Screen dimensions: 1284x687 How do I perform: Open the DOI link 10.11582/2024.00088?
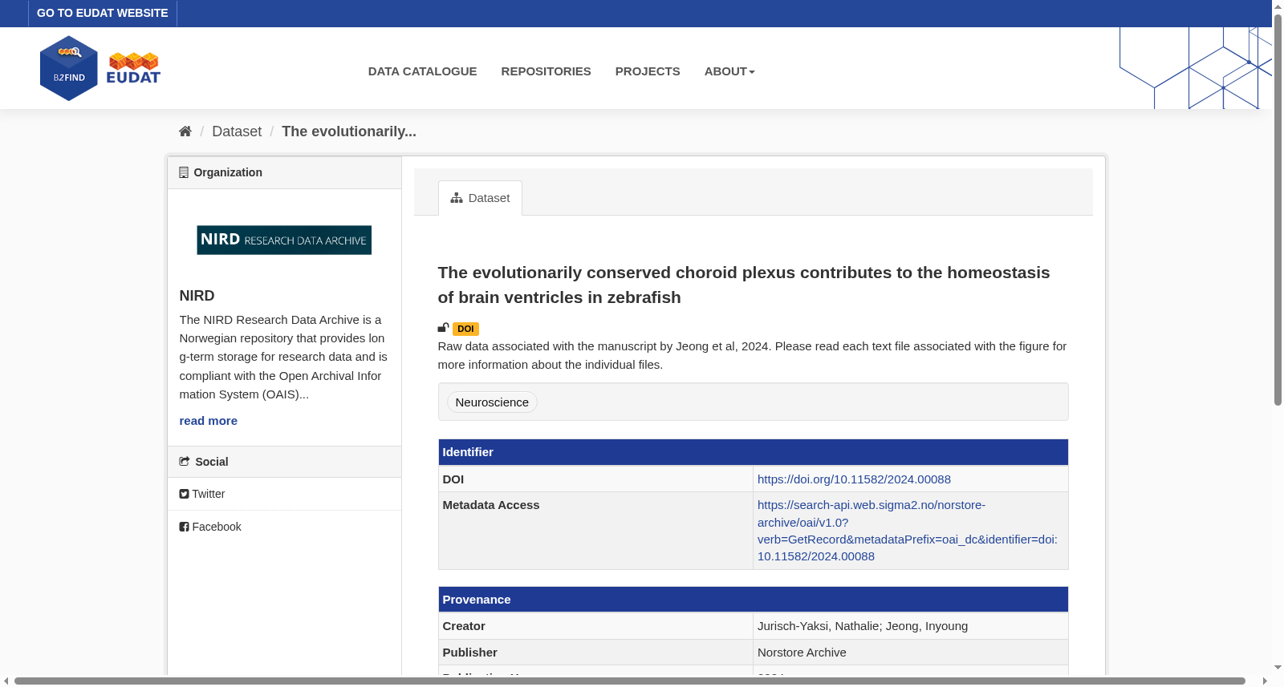[x=854, y=479]
